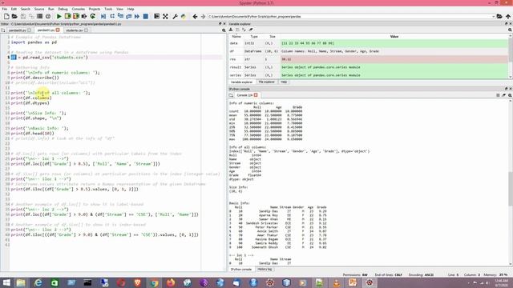Toggle fullscreen mode icon
The width and height of the screenshot is (513, 288).
coord(165,16)
